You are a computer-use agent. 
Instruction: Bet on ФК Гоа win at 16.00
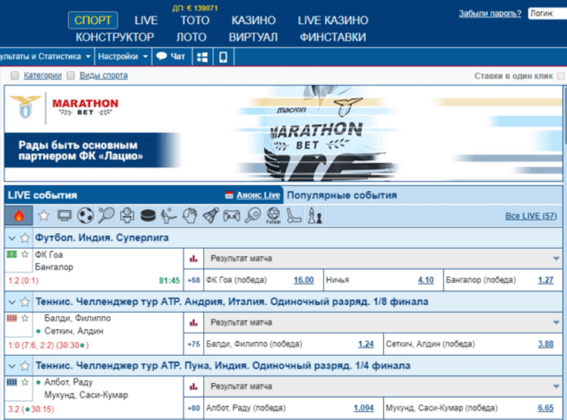pos(304,280)
